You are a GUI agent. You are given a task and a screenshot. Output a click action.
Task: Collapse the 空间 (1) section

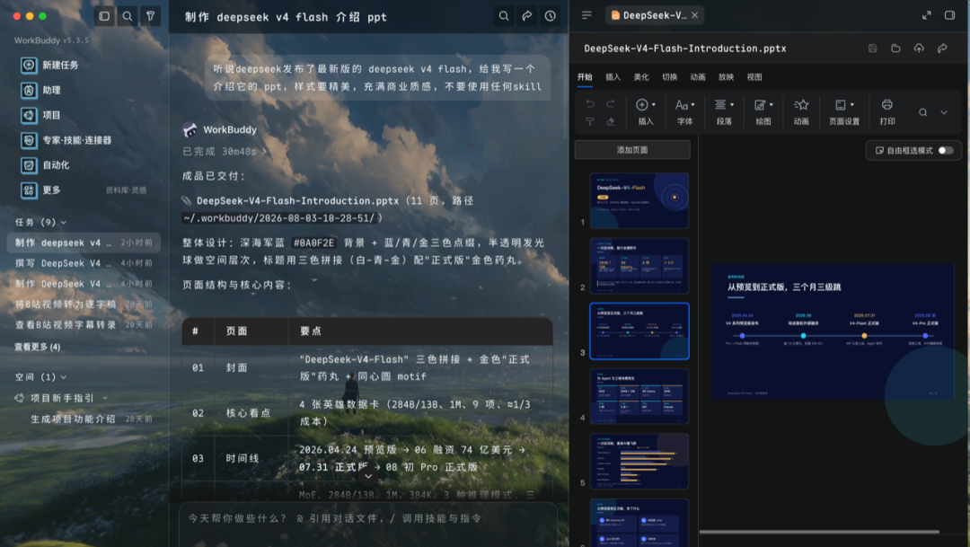(40, 377)
